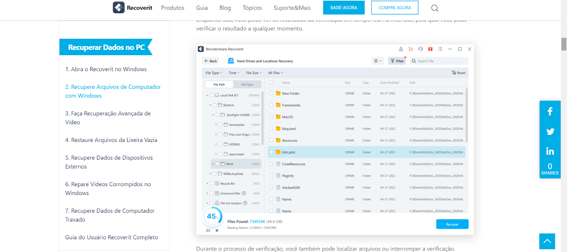The image size is (567, 252).
Task: Click the CodeResources file icon
Action: pyautogui.click(x=278, y=164)
